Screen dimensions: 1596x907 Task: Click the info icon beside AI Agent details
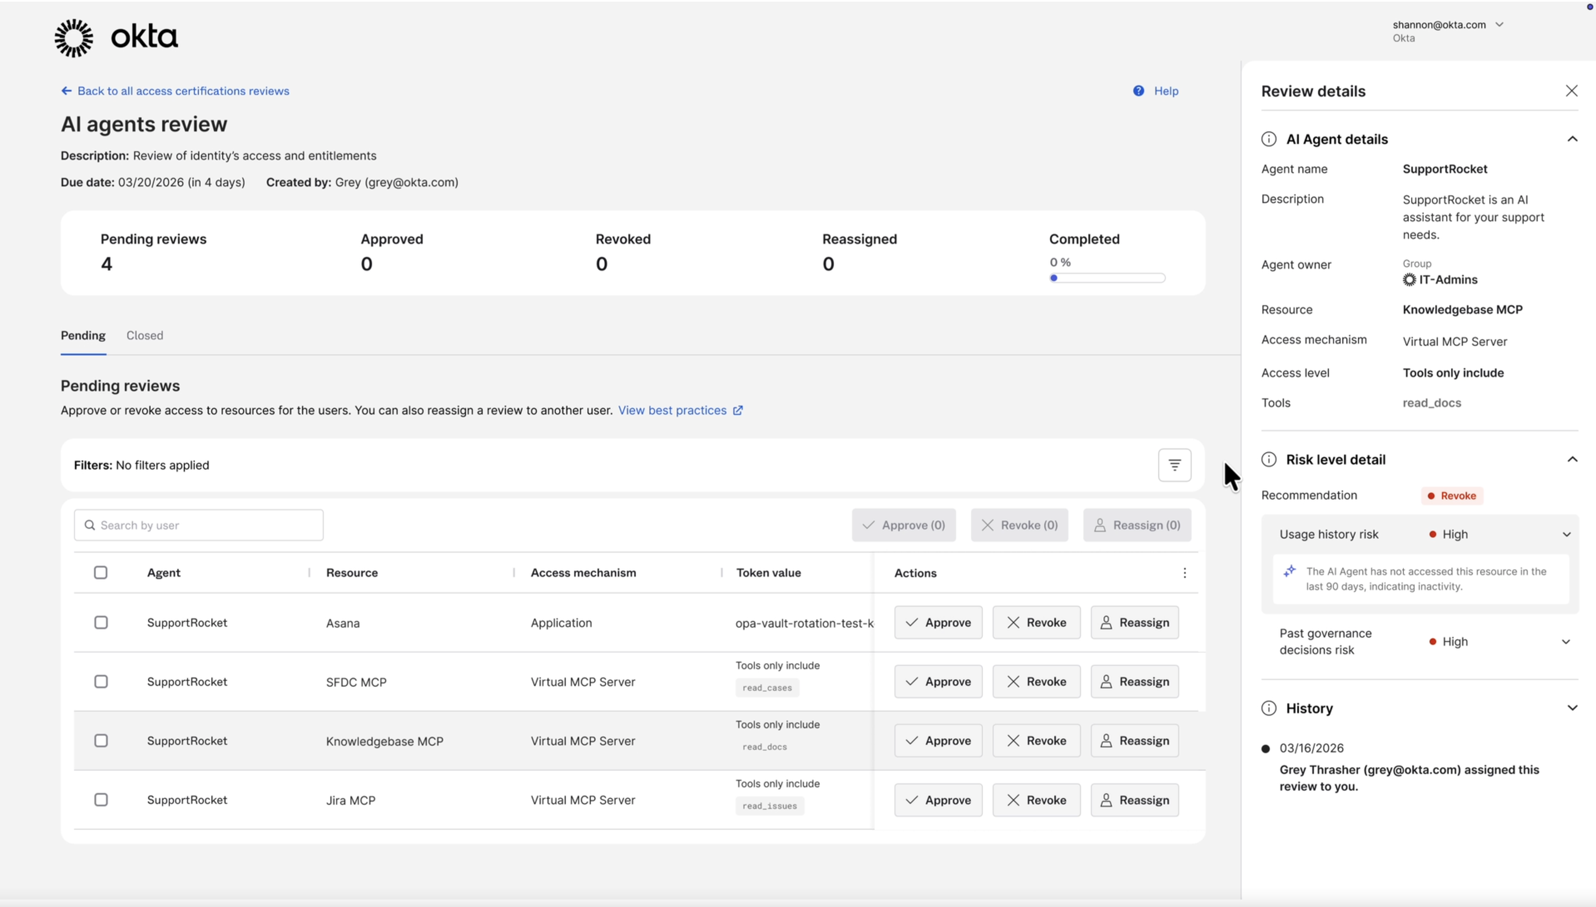click(1268, 139)
